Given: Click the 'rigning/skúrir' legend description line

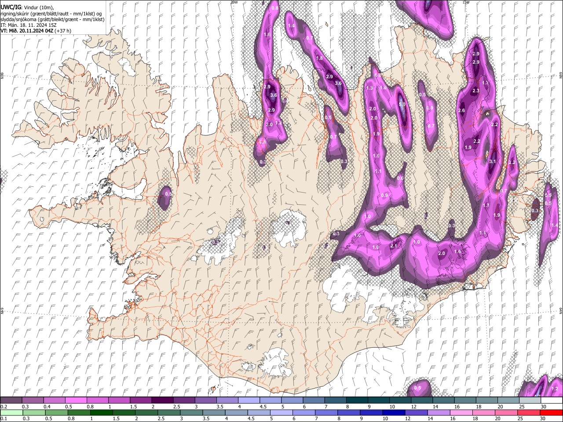Looking at the screenshot, I should click(x=51, y=13).
